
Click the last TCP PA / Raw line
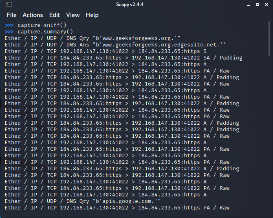(x=117, y=208)
